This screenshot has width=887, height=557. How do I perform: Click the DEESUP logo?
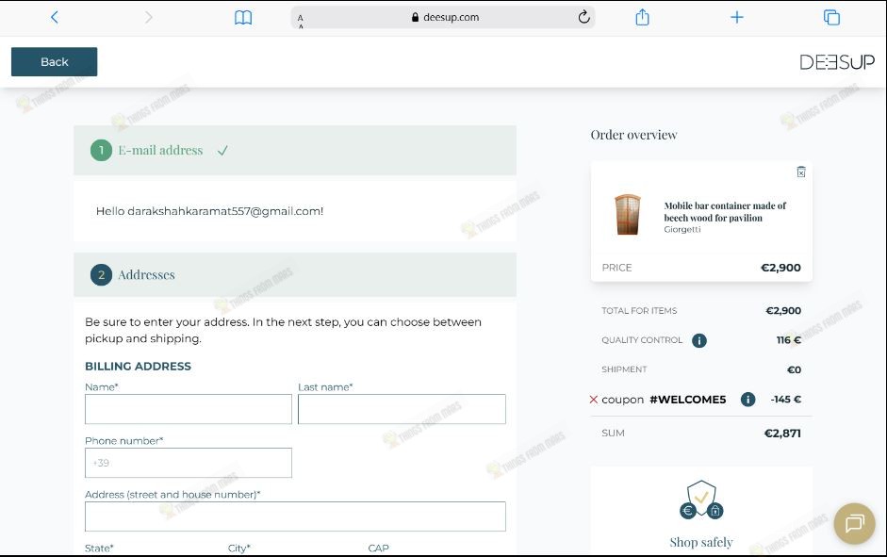pyautogui.click(x=837, y=62)
